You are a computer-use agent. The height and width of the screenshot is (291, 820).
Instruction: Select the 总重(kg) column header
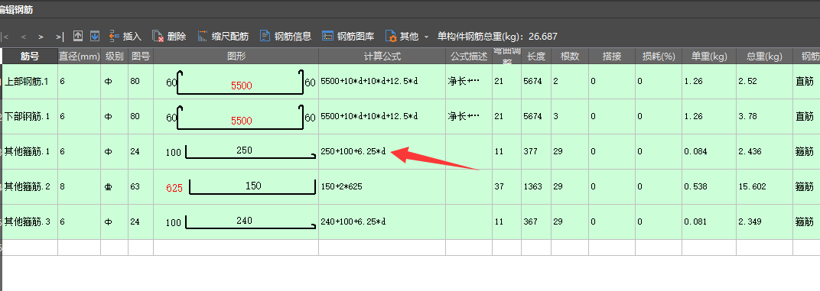[764, 57]
